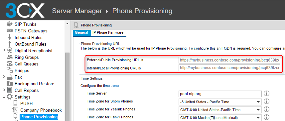Click the Call Queues icon
Screen dimensions: 285x121
tap(10, 64)
